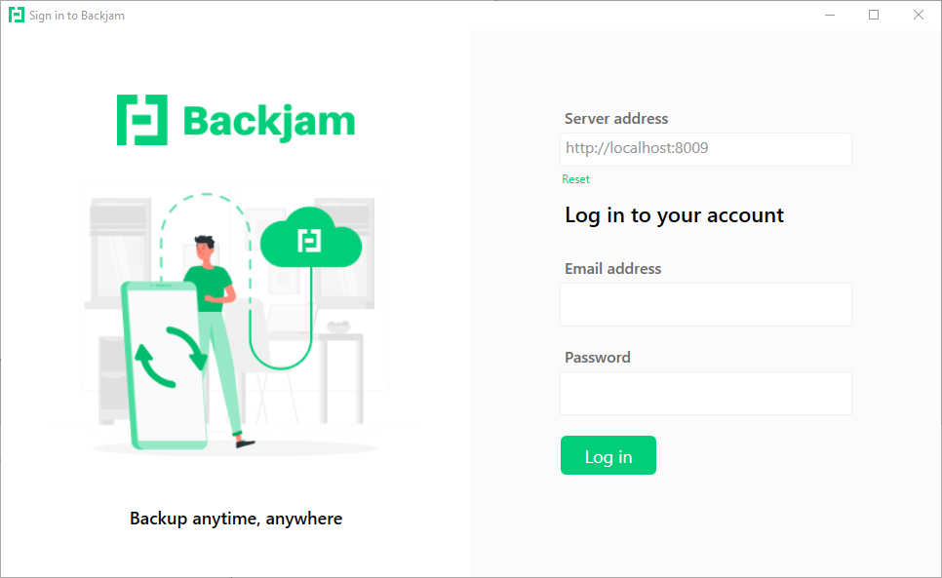
Task: Focus the Server address field
Action: (706, 149)
